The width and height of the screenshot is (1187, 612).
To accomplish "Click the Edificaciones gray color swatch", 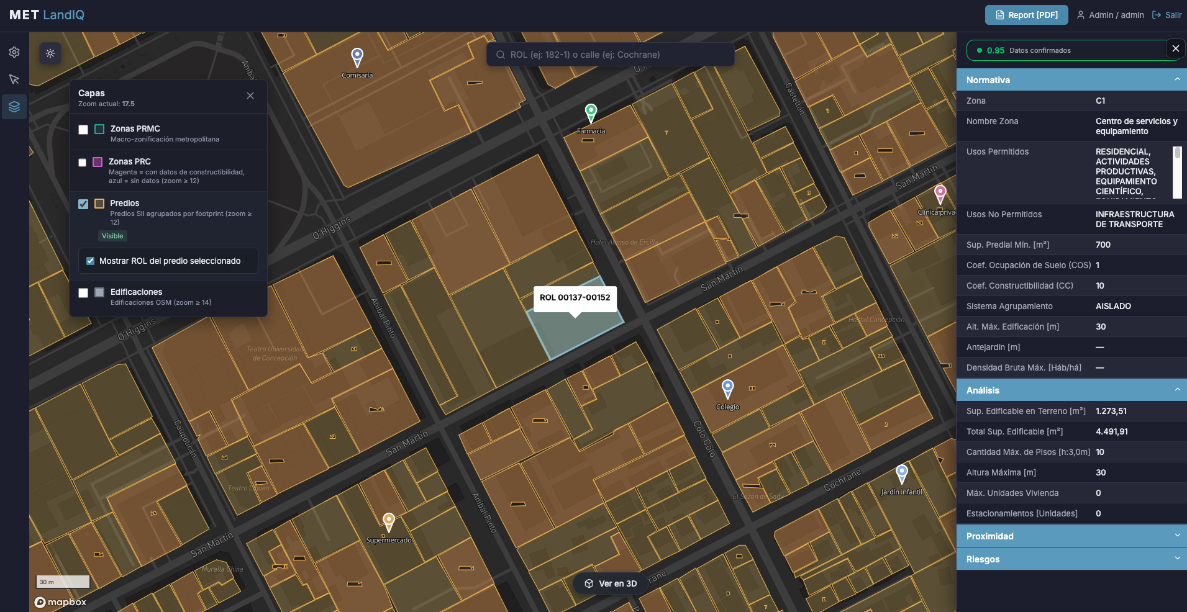I will (99, 292).
